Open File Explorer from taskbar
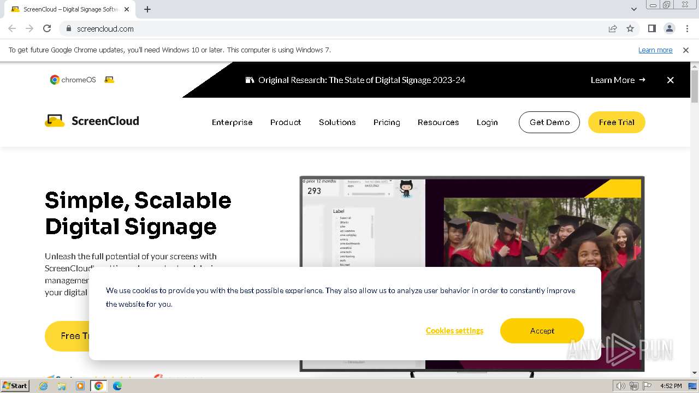699x393 pixels. coord(62,386)
